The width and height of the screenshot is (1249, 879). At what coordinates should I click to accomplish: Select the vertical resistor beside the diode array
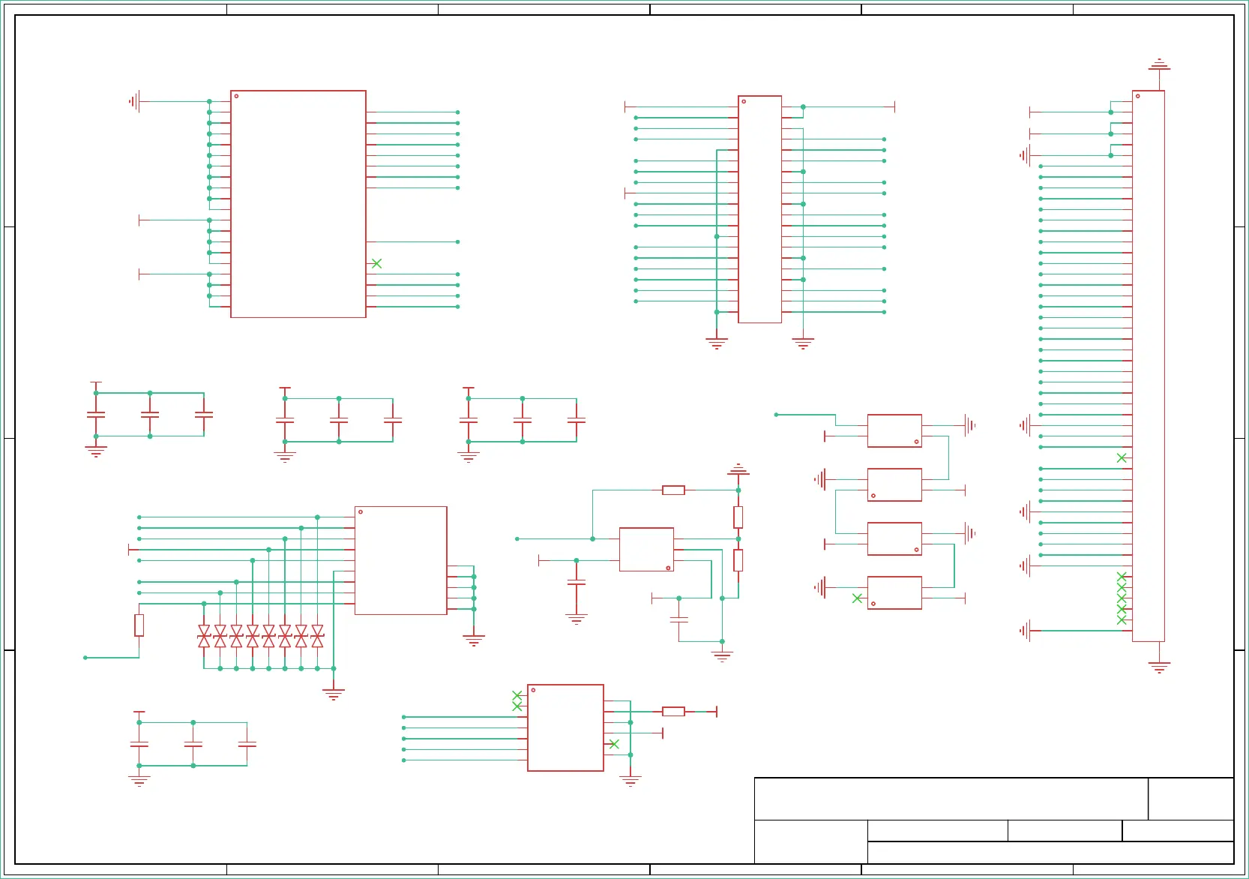(x=139, y=625)
